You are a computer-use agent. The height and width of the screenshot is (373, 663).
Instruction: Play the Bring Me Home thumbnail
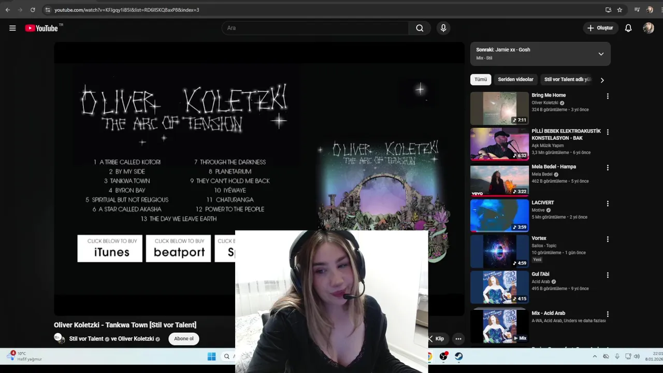coord(499,108)
